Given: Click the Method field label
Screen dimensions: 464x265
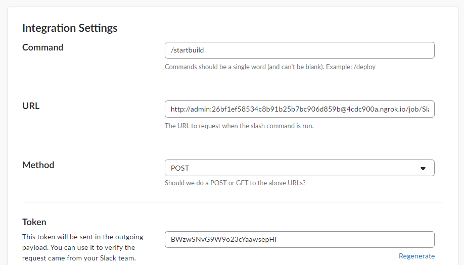Looking at the screenshot, I should 38,165.
